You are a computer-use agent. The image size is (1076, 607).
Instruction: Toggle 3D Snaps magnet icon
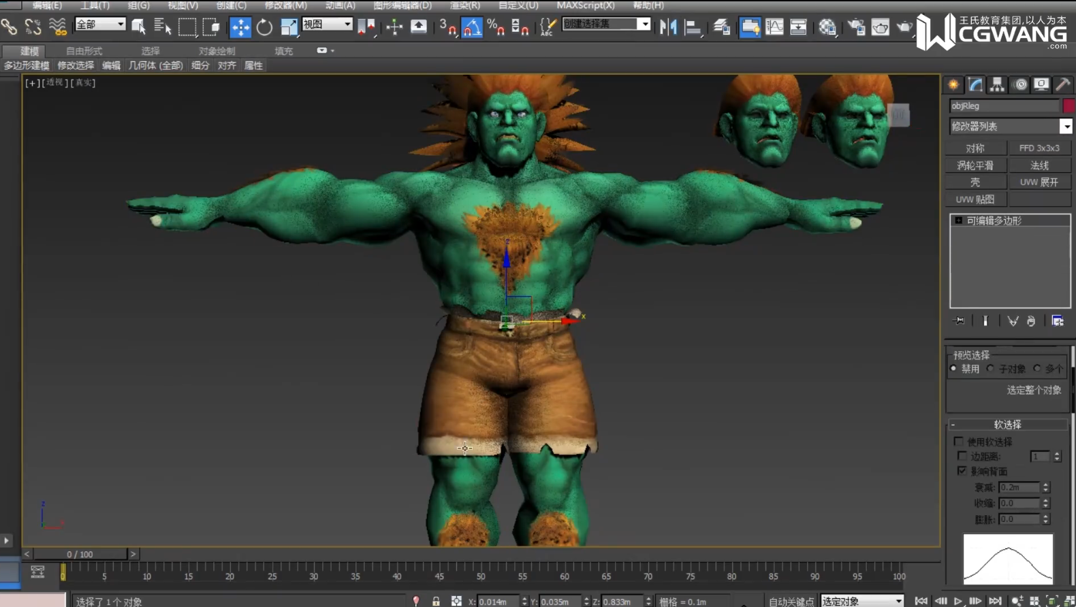[x=447, y=27]
